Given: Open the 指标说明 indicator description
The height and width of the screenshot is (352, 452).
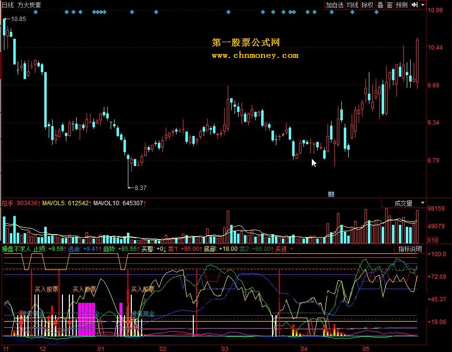Looking at the screenshot, I should 410,249.
